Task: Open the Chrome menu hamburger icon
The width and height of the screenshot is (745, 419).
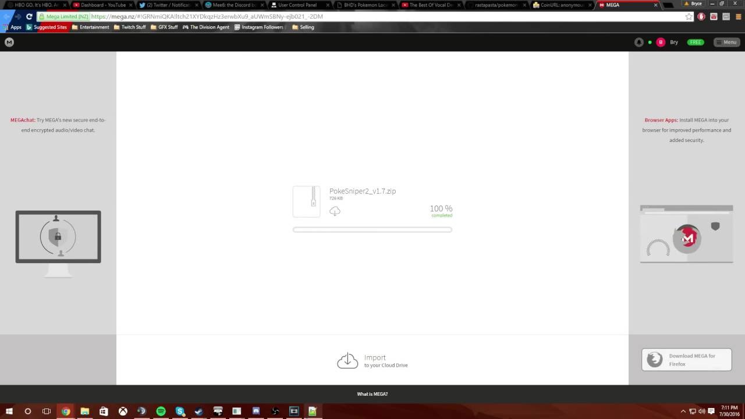Action: coord(737,16)
